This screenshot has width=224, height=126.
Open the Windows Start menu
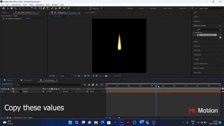[70, 122]
